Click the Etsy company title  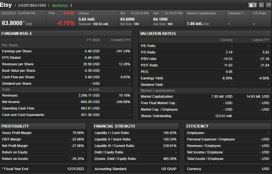[6, 5]
